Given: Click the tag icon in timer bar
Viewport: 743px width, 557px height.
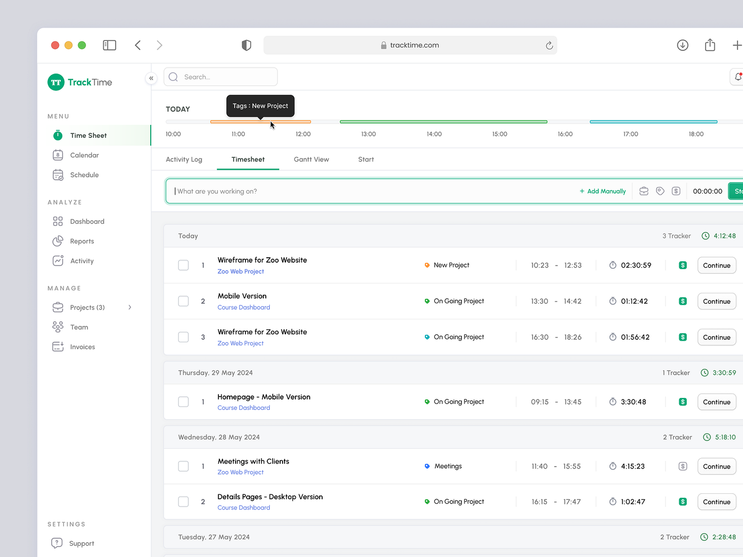Looking at the screenshot, I should pyautogui.click(x=660, y=191).
